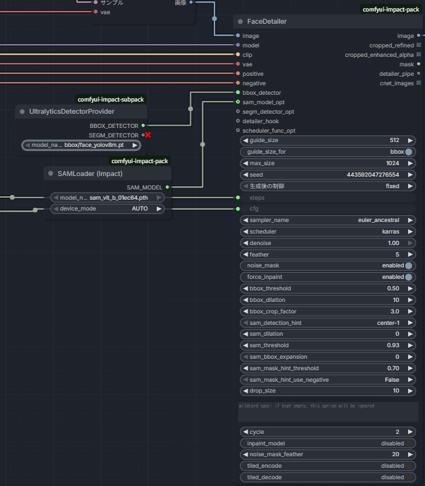425x486 pixels.
Task: Click the SAM_MODEL output port
Action: [x=167, y=187]
